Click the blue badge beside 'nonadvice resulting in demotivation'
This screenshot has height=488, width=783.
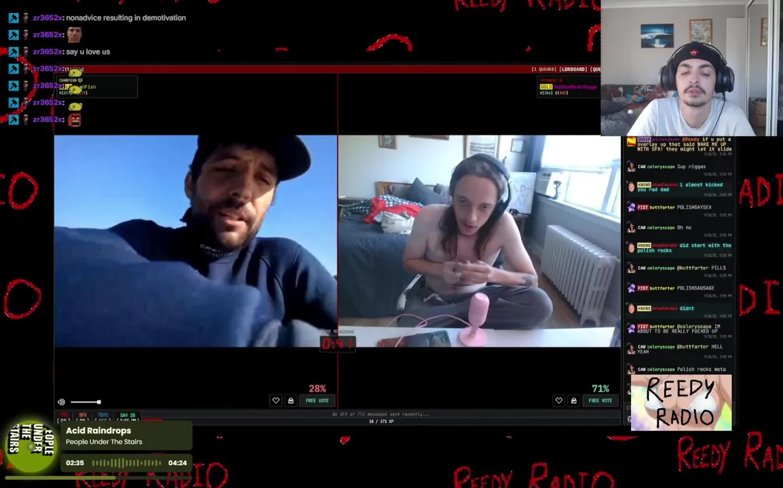coord(14,18)
